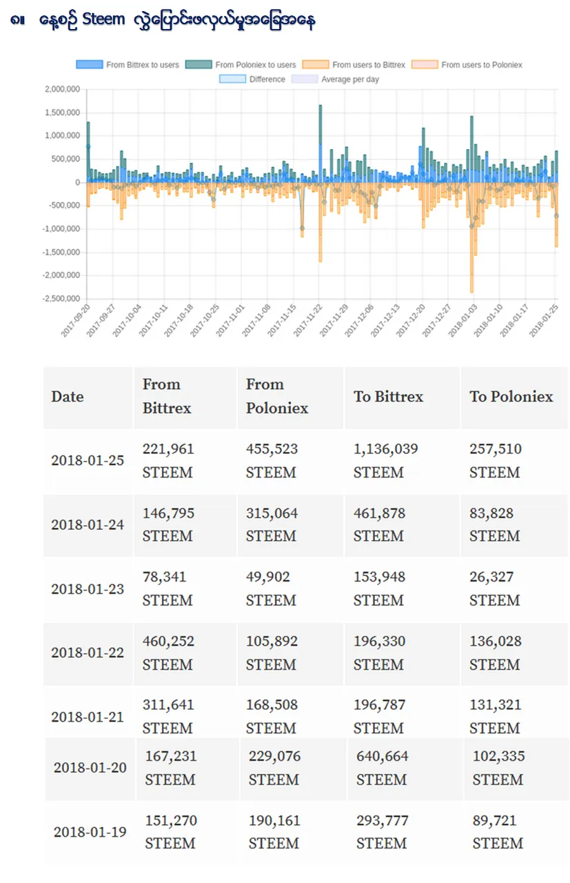
Task: Click the 461,878 STEEM cell
Action: pos(402,525)
